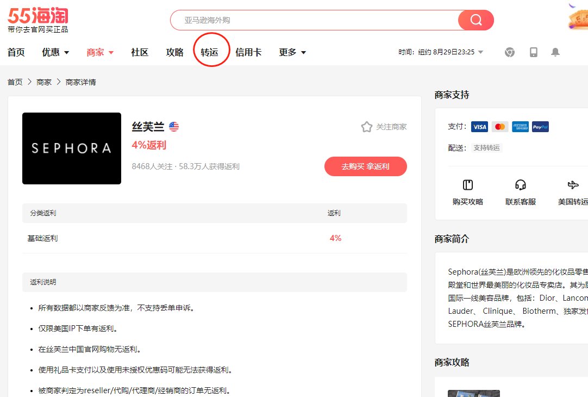Open the 社区 navigation item
Screen dimensions: 588x397
tap(140, 52)
